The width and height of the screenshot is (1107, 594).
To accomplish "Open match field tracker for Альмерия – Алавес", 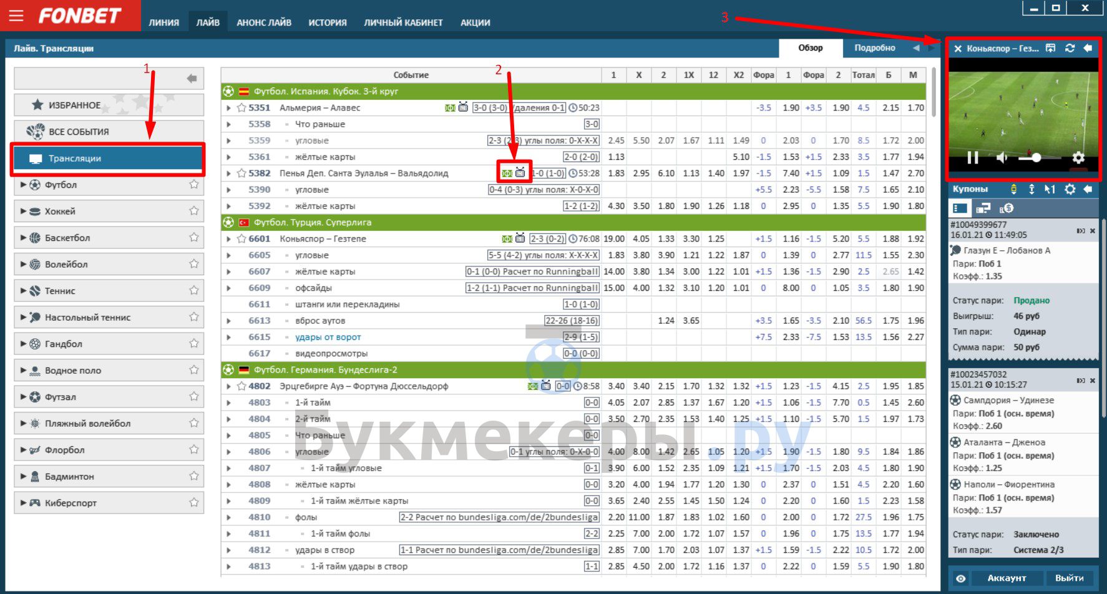I will tap(450, 108).
